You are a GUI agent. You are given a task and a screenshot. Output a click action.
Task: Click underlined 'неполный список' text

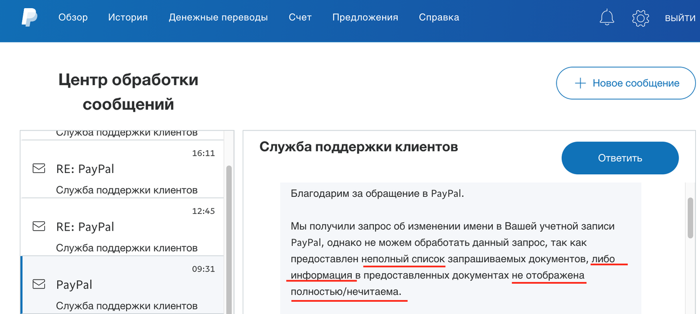pyautogui.click(x=404, y=258)
